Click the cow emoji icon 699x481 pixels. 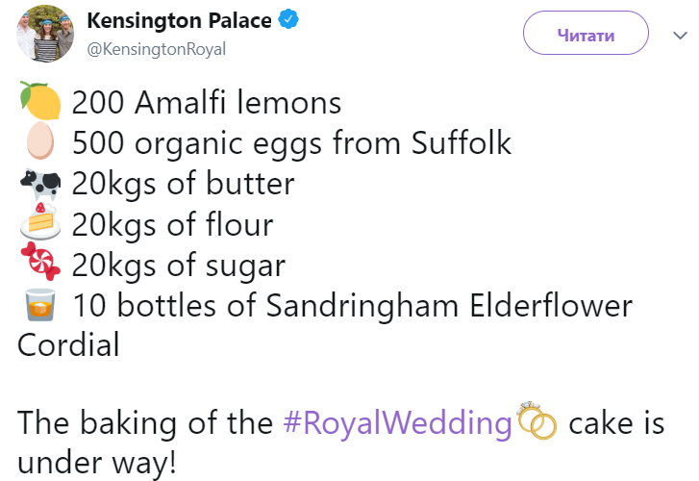point(40,183)
